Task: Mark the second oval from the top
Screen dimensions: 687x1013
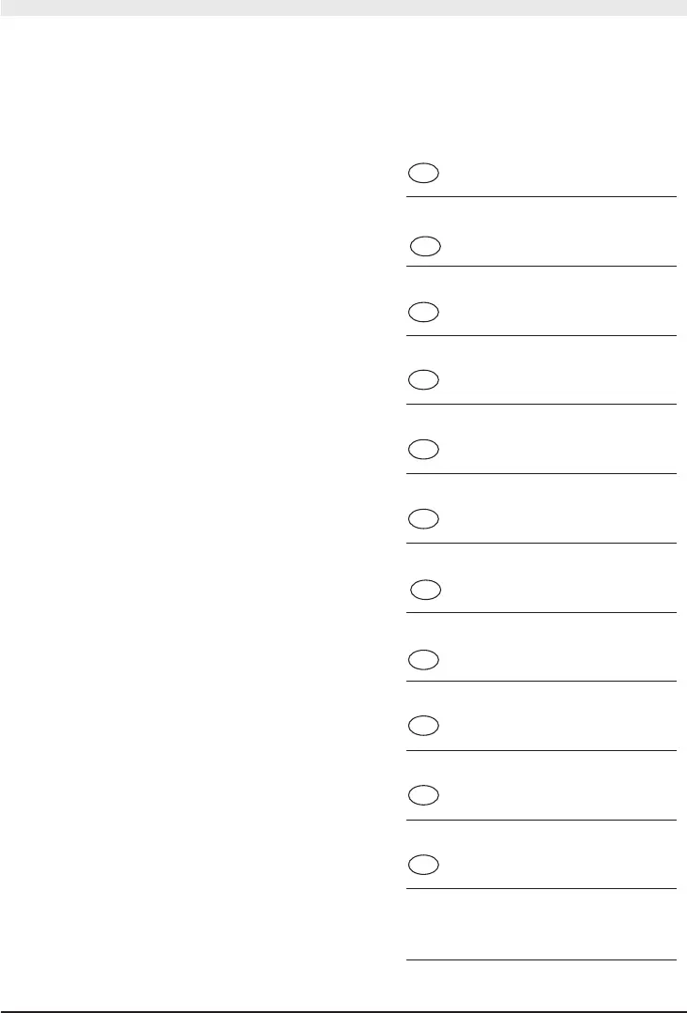Action: pos(425,246)
